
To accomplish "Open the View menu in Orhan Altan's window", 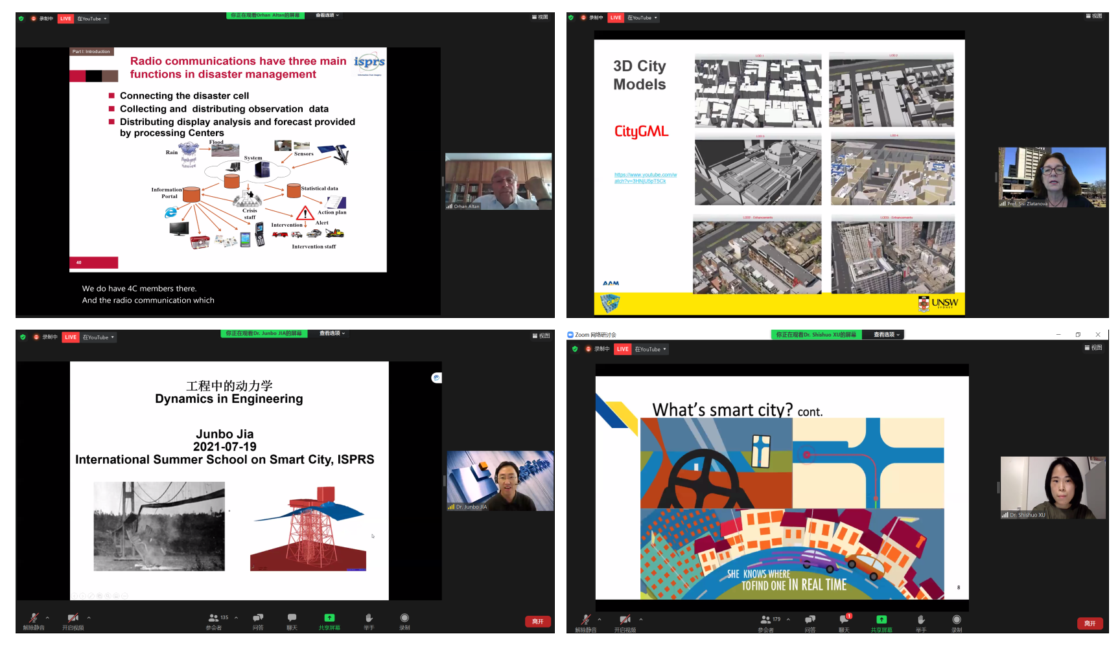I will click(x=540, y=17).
